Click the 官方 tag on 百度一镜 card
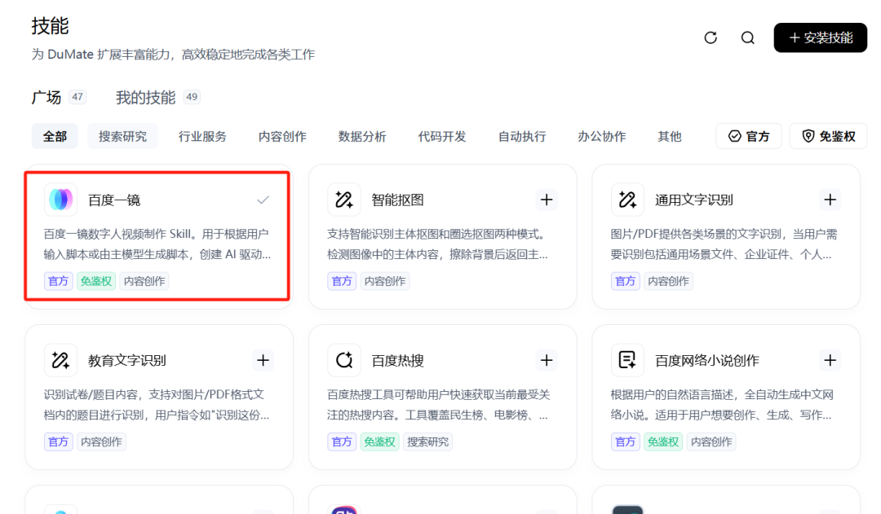The height and width of the screenshot is (514, 881). pyautogui.click(x=59, y=281)
